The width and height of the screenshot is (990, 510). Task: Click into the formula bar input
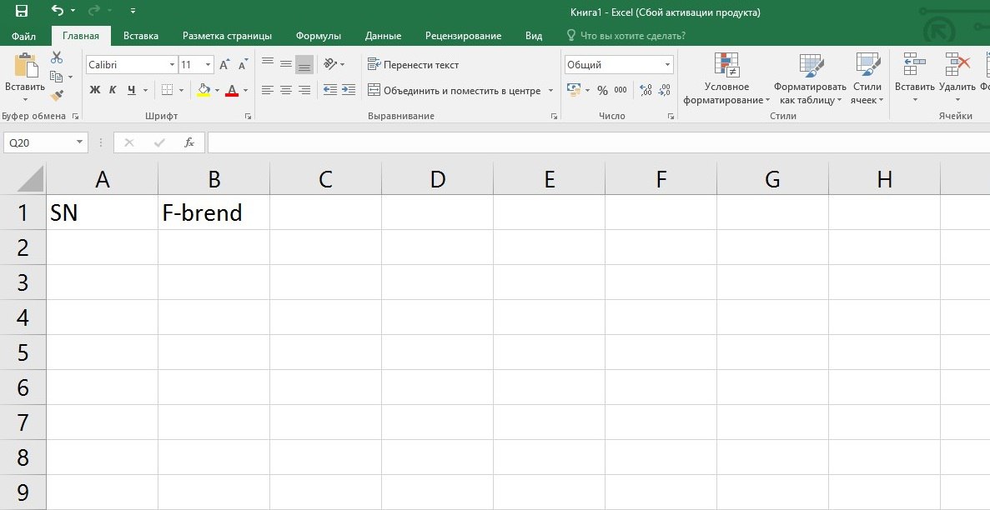click(x=599, y=142)
